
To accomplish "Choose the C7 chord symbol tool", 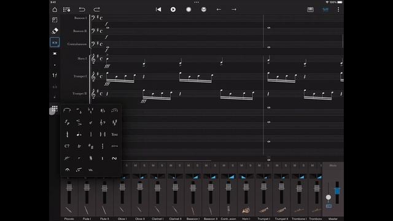I will 67,146.
